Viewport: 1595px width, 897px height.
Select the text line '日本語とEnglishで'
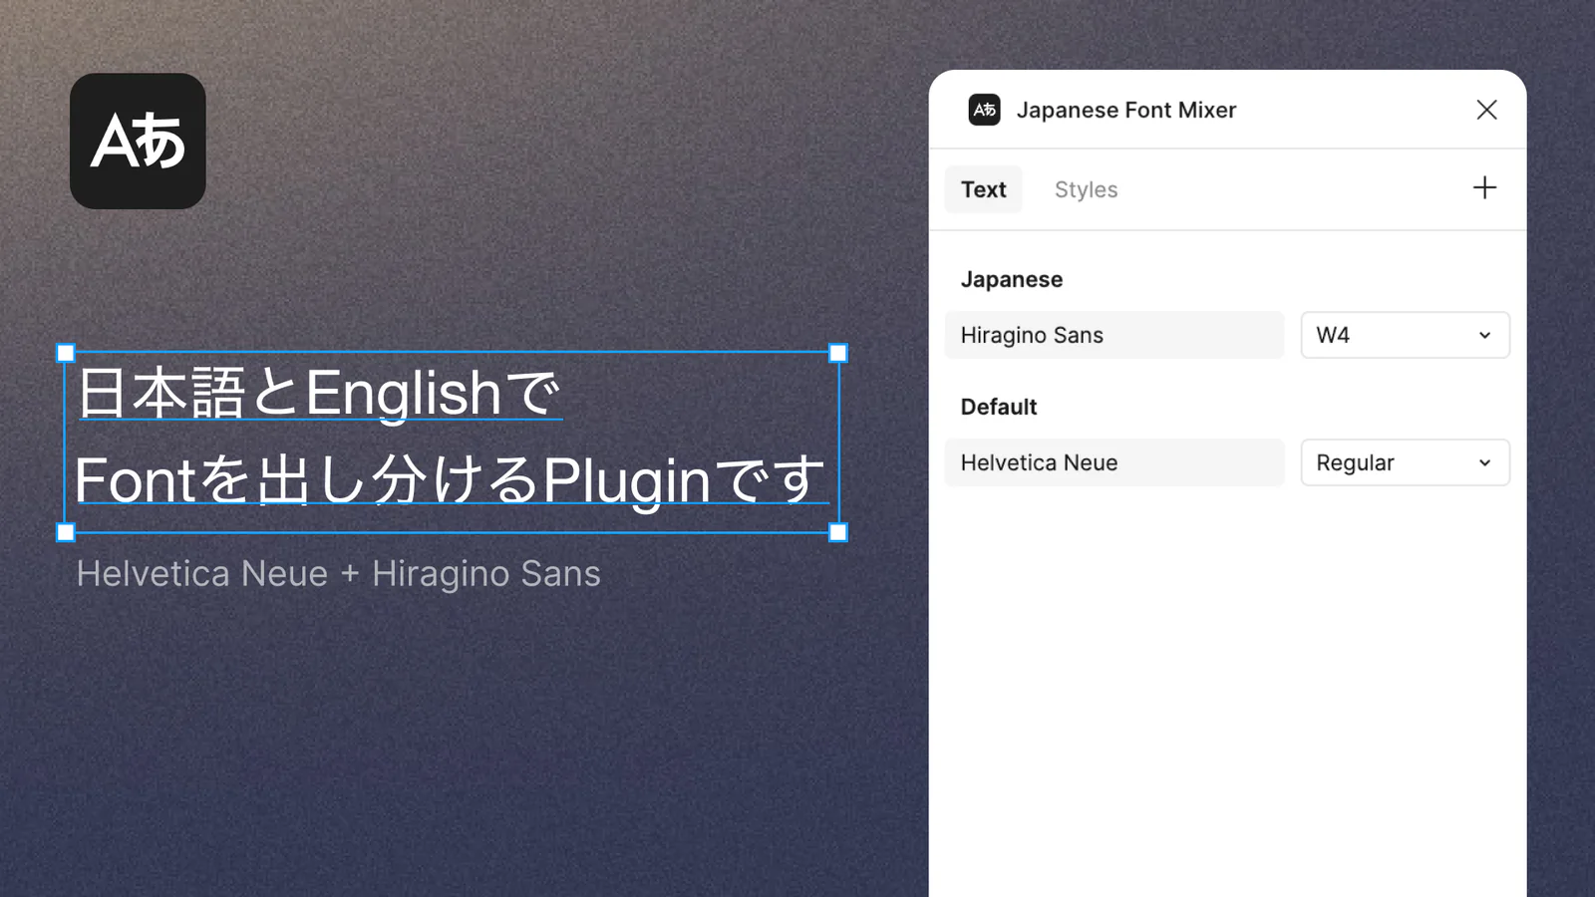(x=319, y=393)
